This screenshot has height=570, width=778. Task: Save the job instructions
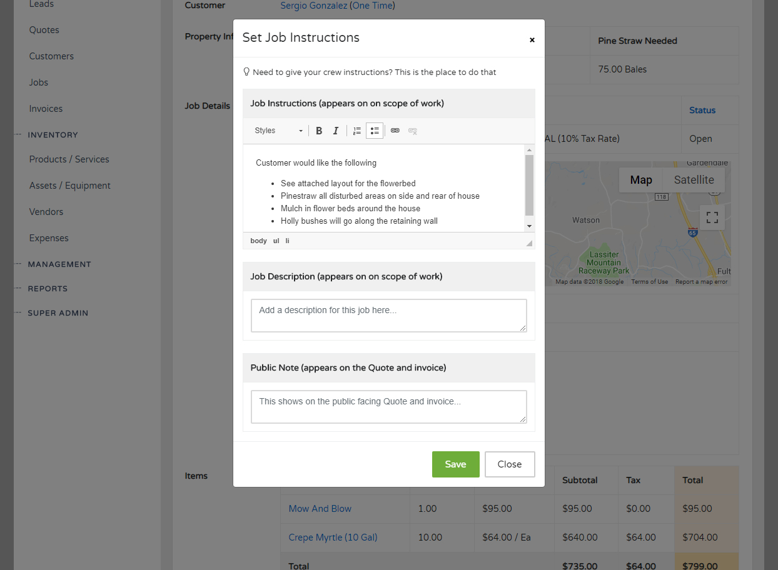[x=455, y=464]
